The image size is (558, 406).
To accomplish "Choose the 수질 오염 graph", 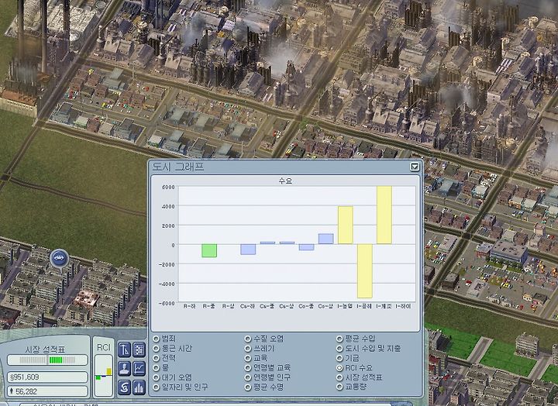I will coord(248,339).
